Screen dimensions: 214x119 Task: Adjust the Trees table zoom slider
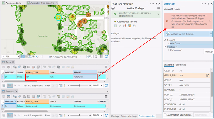pos(79,86)
